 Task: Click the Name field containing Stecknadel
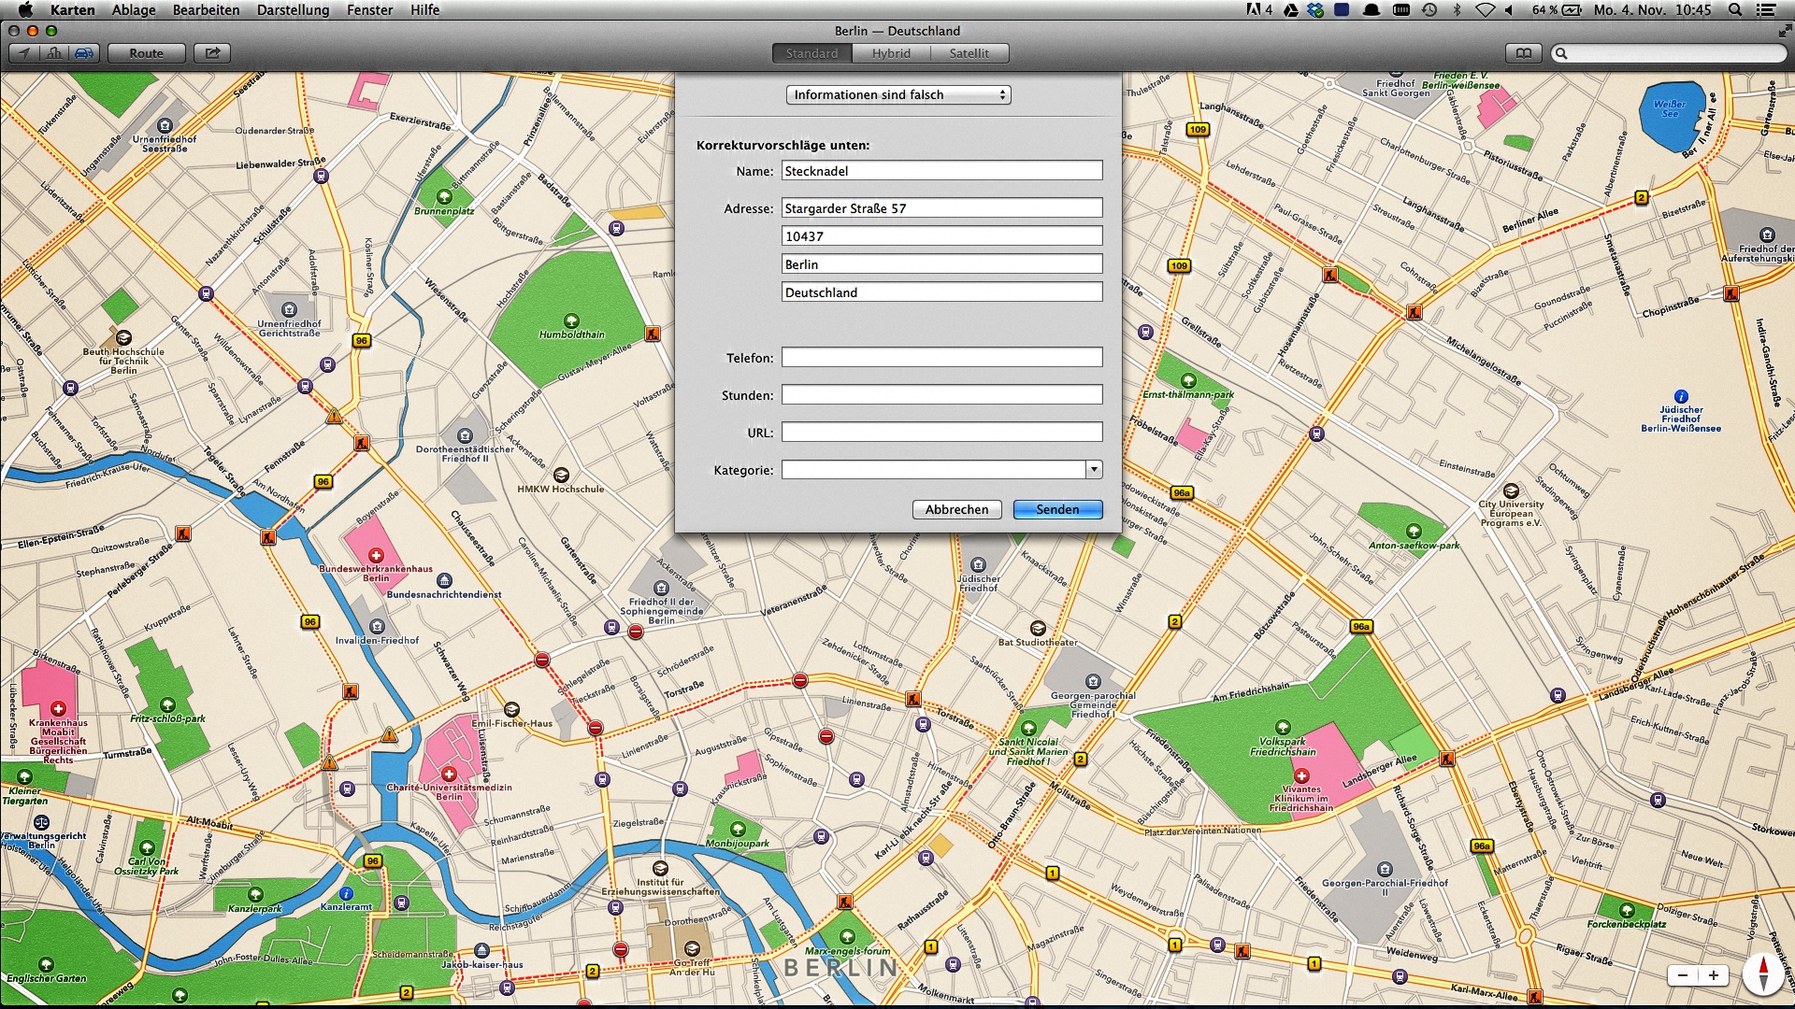[x=941, y=171]
